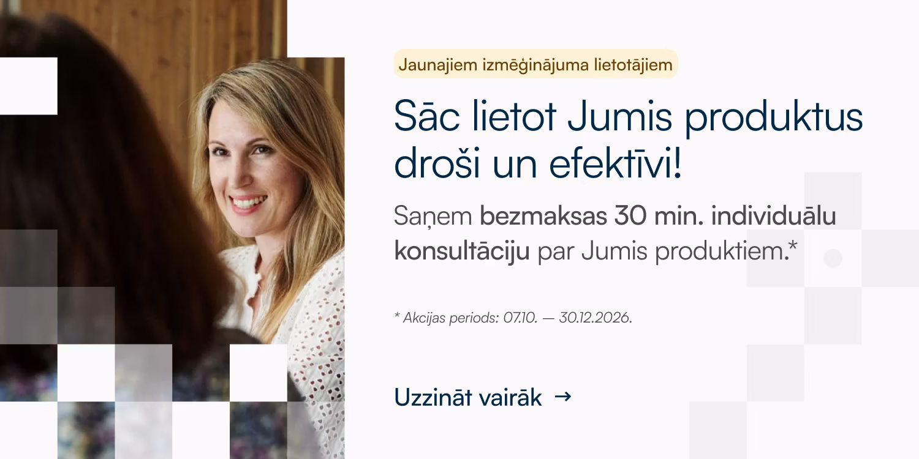Click the text 'bezmaksas 30 min. individuālu konsultāciju'
This screenshot has width=919, height=459.
615,234
